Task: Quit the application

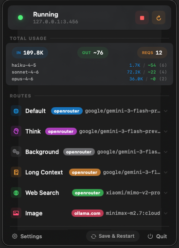Action: coord(157,236)
